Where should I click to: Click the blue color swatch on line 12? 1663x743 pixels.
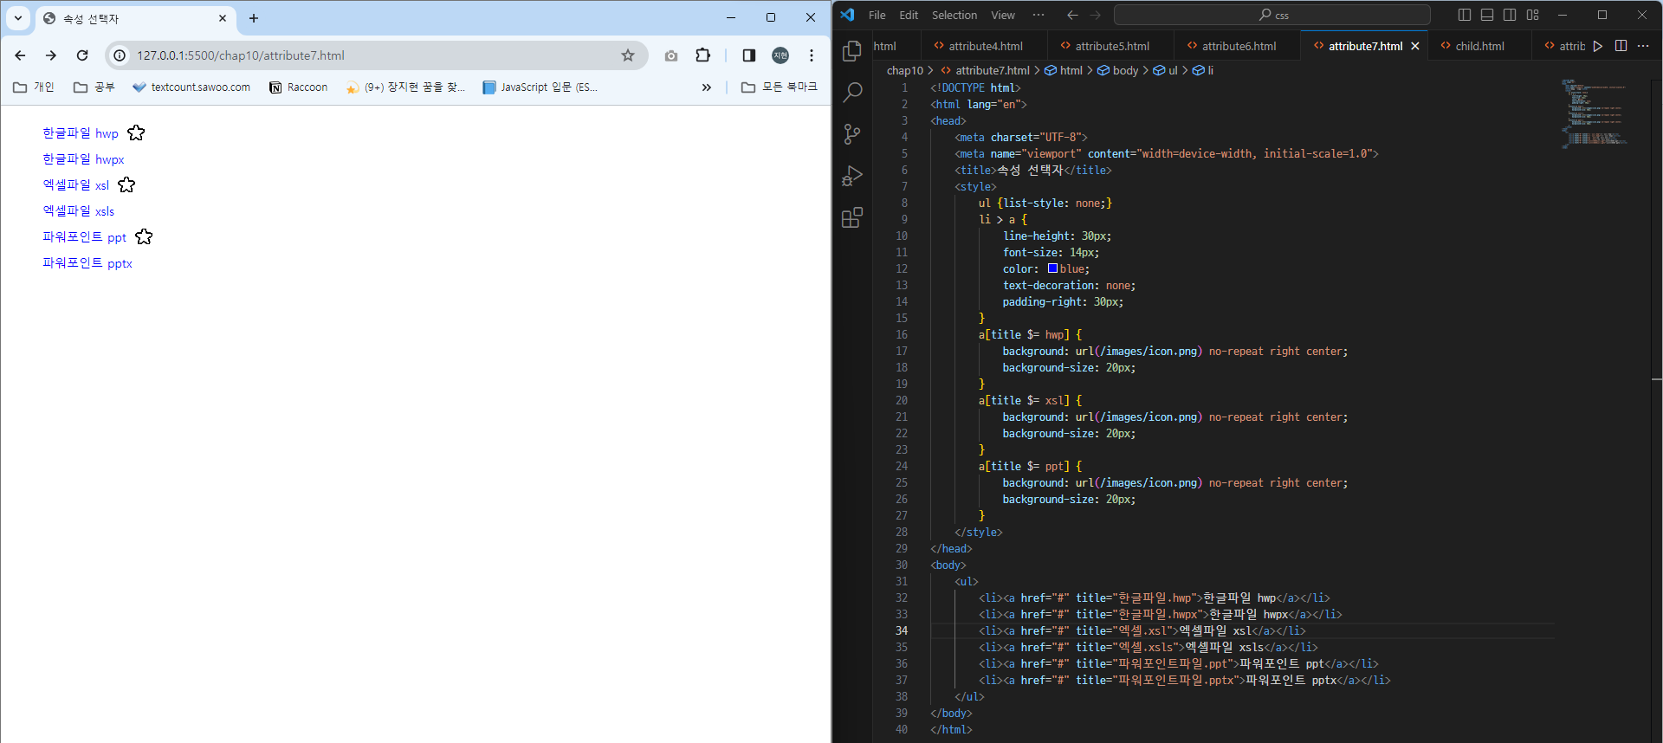(1052, 268)
